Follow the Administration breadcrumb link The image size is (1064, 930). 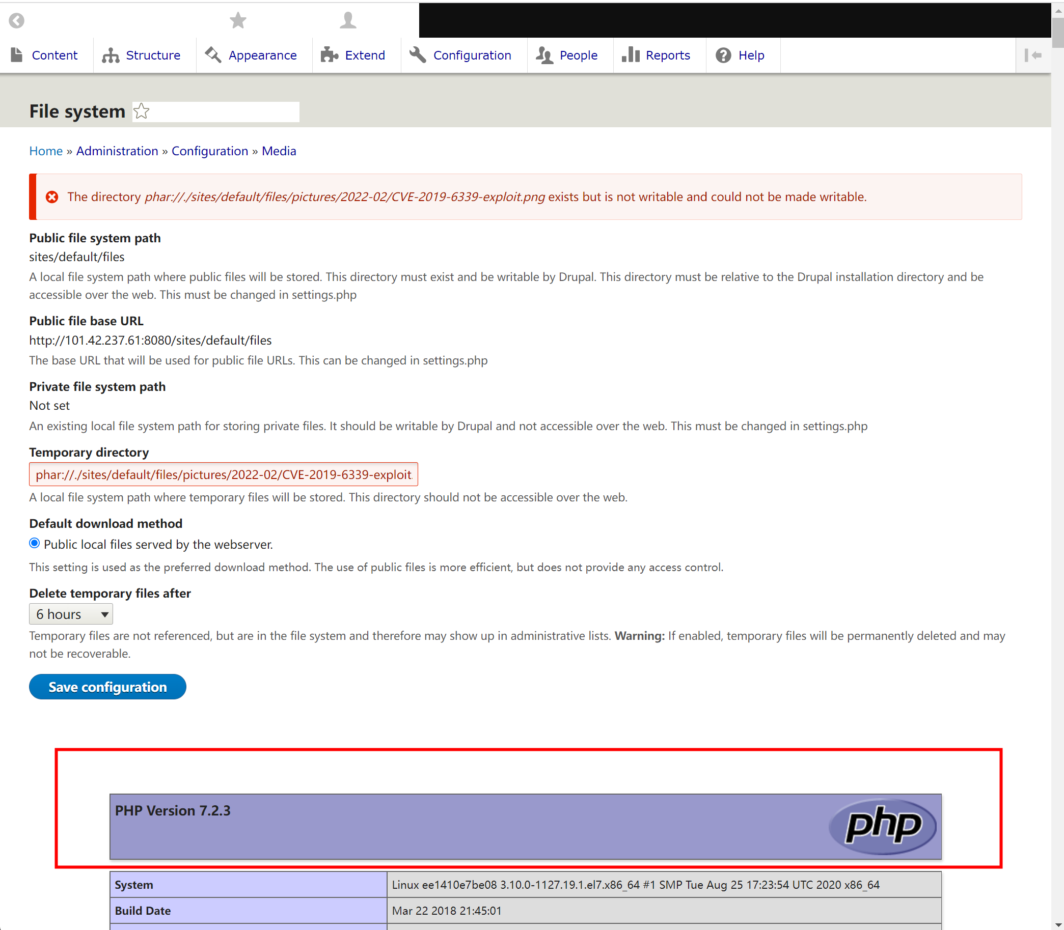click(117, 151)
